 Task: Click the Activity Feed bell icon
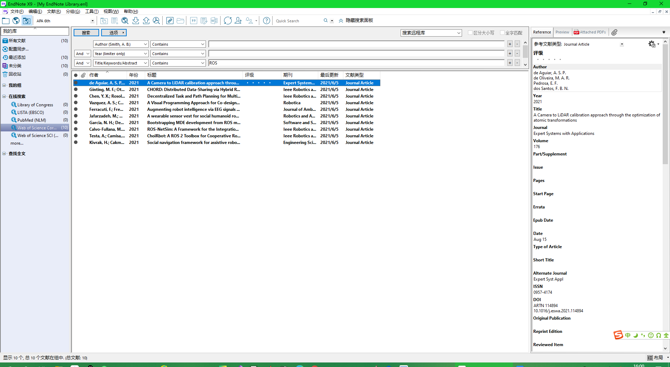coord(250,21)
